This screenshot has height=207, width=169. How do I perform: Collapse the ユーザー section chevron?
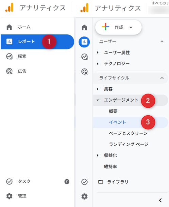[x=162, y=42]
